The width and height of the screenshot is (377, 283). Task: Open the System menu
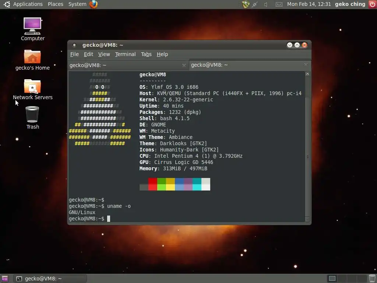coord(77,4)
